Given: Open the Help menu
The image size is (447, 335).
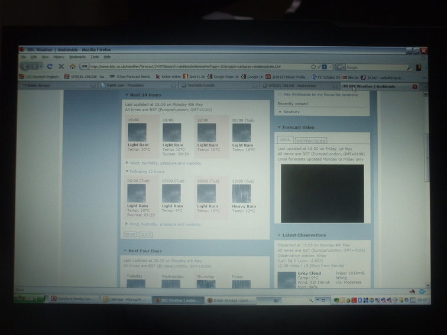Looking at the screenshot, I should click(x=107, y=57).
